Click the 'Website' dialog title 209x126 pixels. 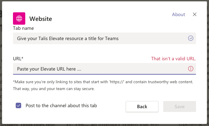tap(41, 19)
